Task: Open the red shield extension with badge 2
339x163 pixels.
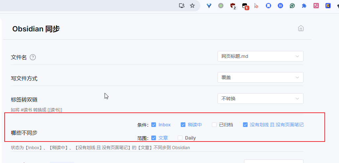Action: pyautogui.click(x=233, y=6)
